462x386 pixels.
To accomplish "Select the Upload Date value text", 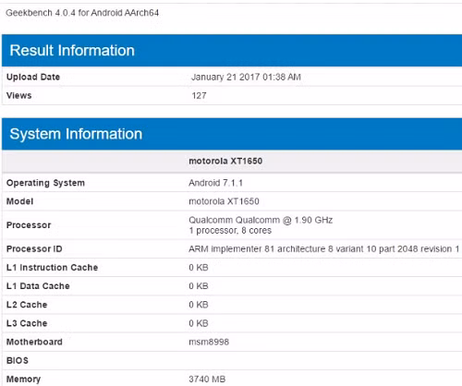I will click(246, 77).
